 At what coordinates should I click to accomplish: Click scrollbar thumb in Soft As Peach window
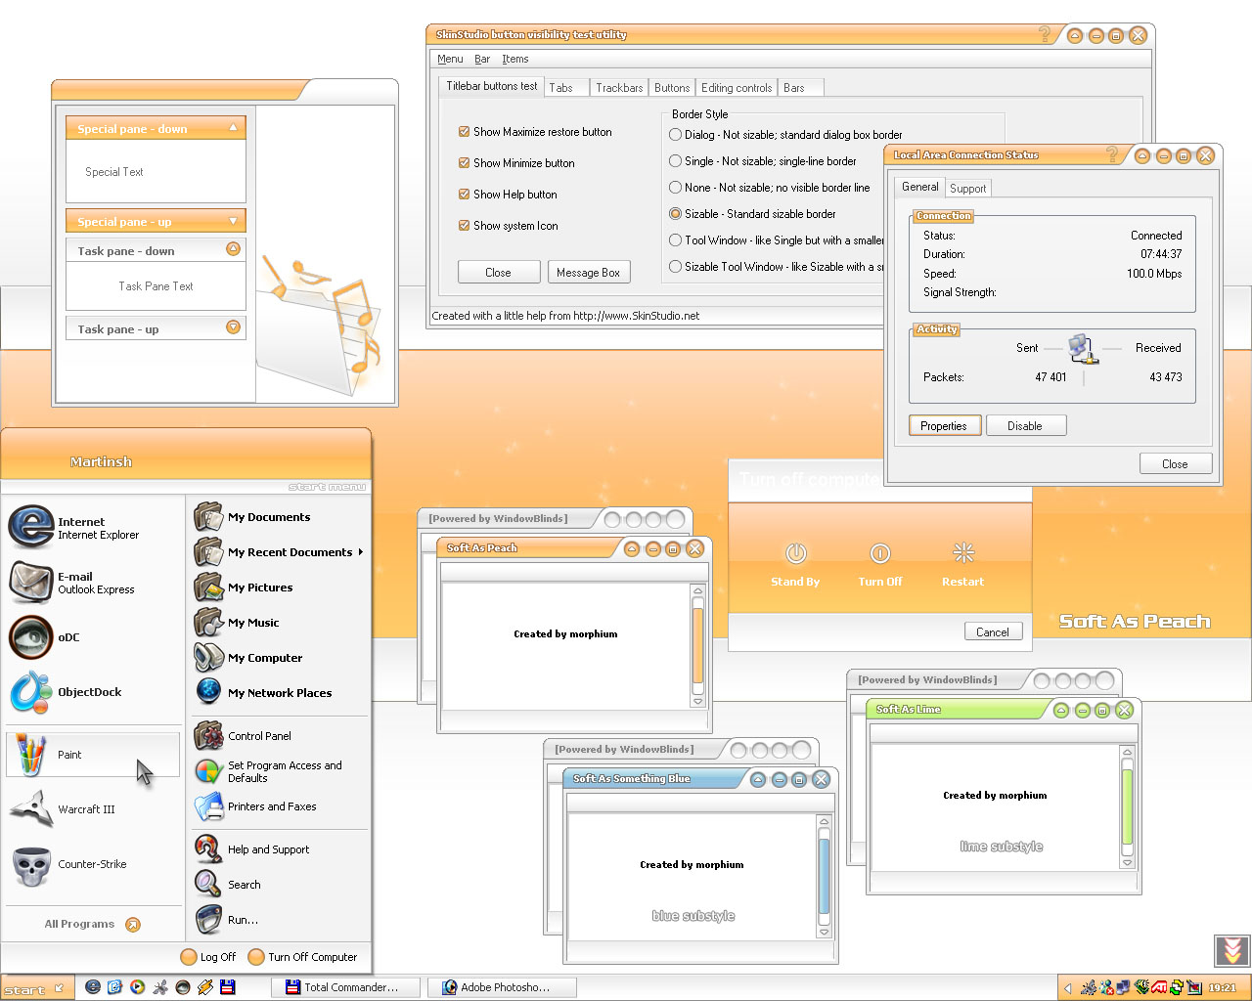(697, 646)
